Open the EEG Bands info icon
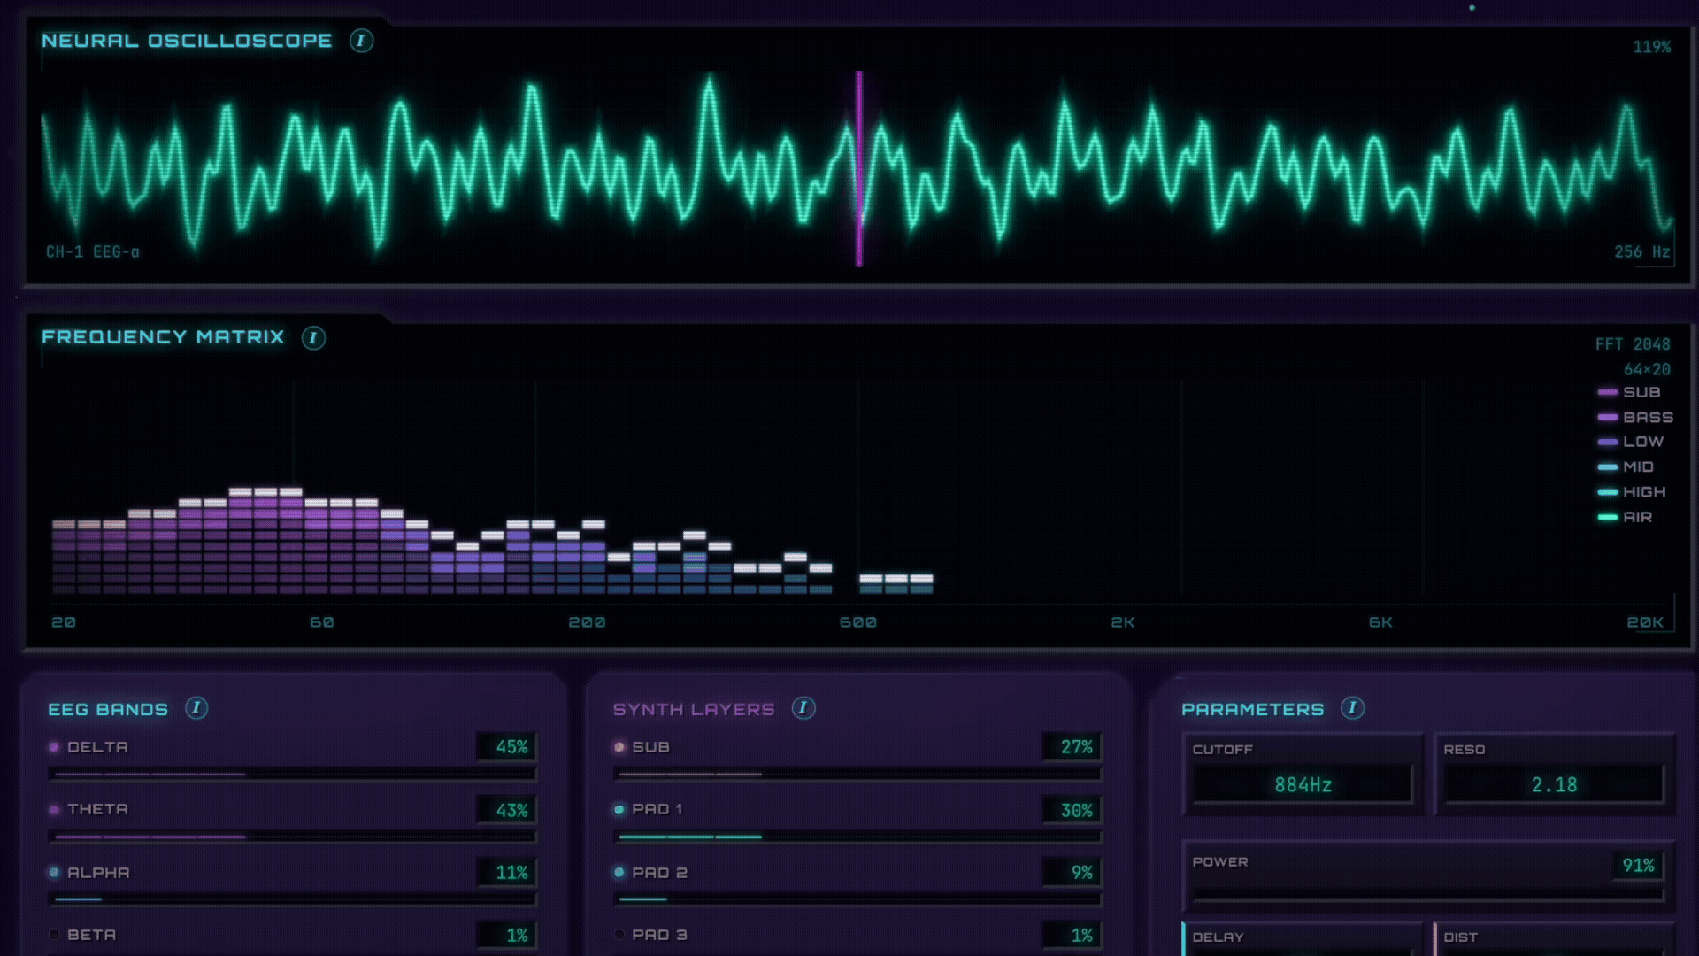The height and width of the screenshot is (956, 1699). pos(196,708)
